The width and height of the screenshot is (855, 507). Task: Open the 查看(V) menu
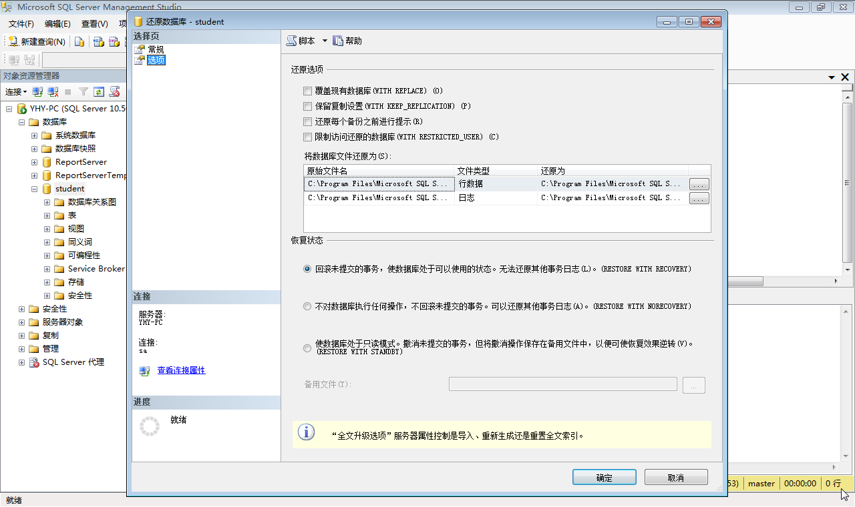click(x=94, y=23)
